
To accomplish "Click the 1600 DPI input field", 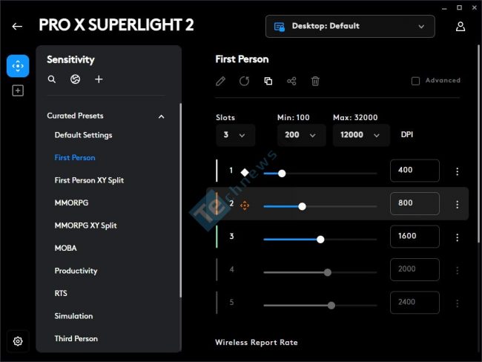I will point(415,236).
